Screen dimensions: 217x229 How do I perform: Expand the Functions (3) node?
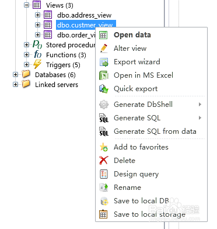[27, 55]
